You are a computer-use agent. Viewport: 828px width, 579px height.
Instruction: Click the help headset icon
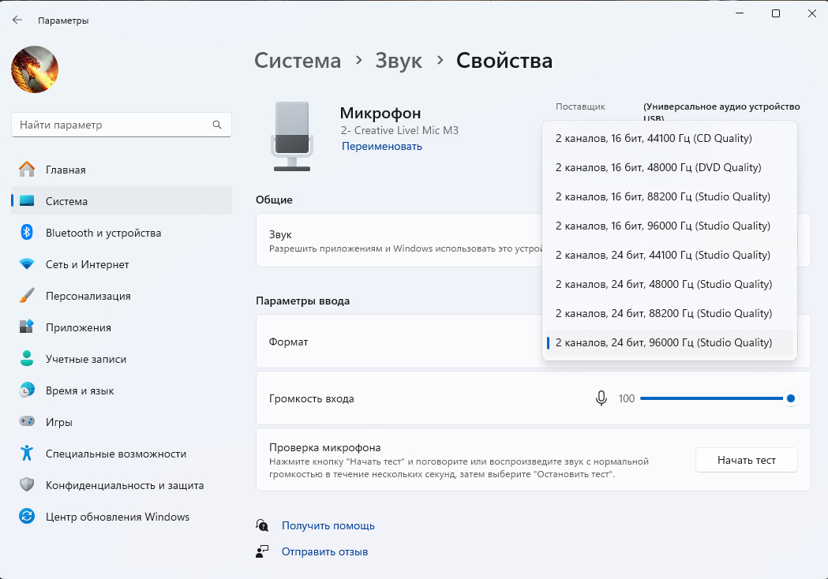(x=262, y=525)
